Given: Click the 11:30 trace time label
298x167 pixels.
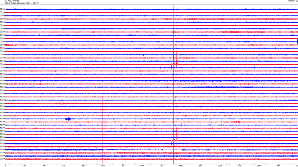Looking at the screenshot, I should pos(2,84).
